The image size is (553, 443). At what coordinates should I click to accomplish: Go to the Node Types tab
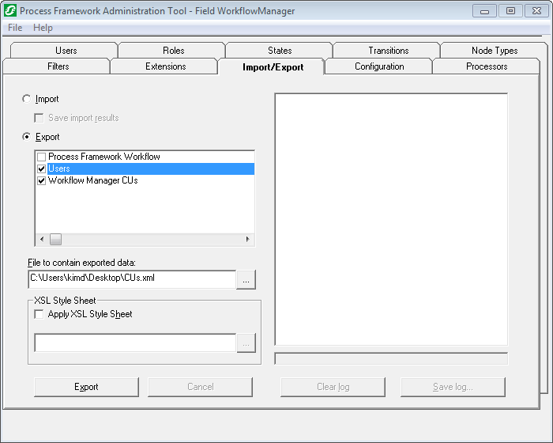point(495,51)
